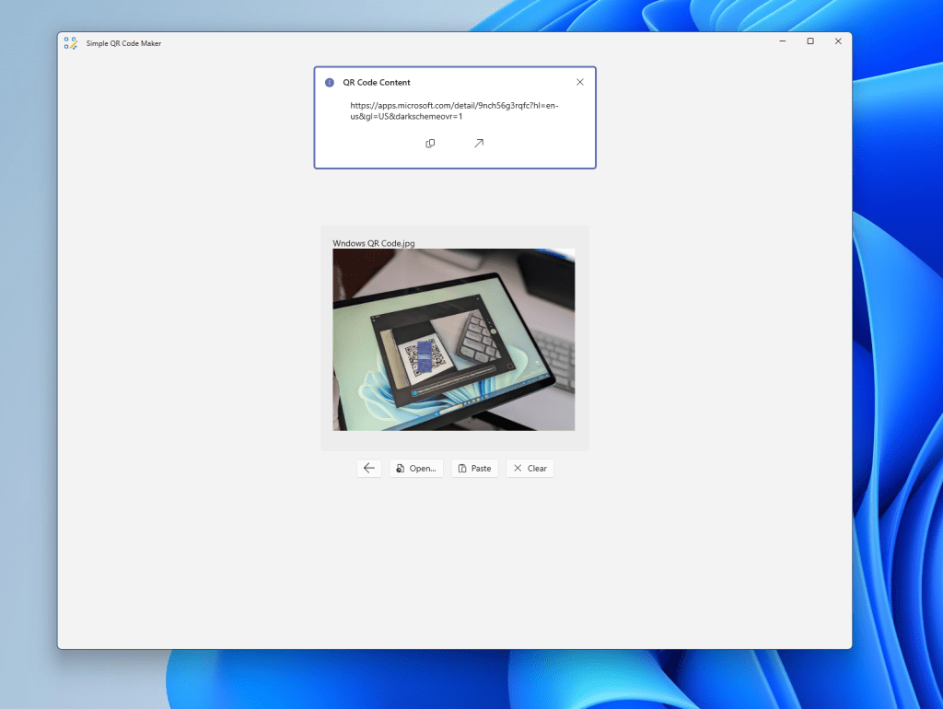Click the Simple QR Code Maker app icon

71,42
